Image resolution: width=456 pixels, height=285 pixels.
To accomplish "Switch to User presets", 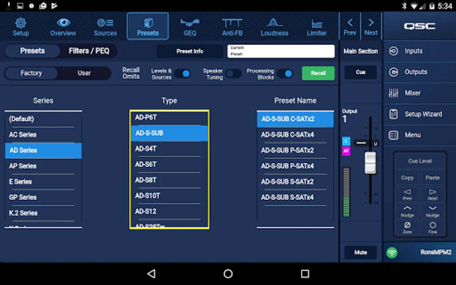I will 84,73.
